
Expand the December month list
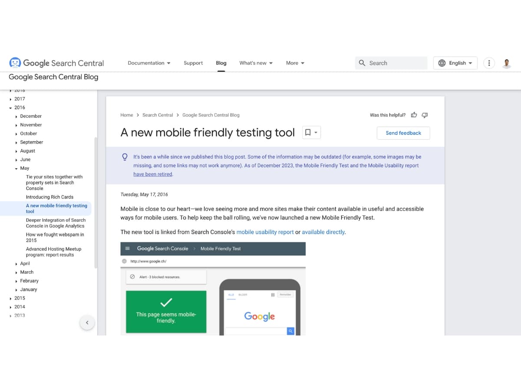point(16,117)
